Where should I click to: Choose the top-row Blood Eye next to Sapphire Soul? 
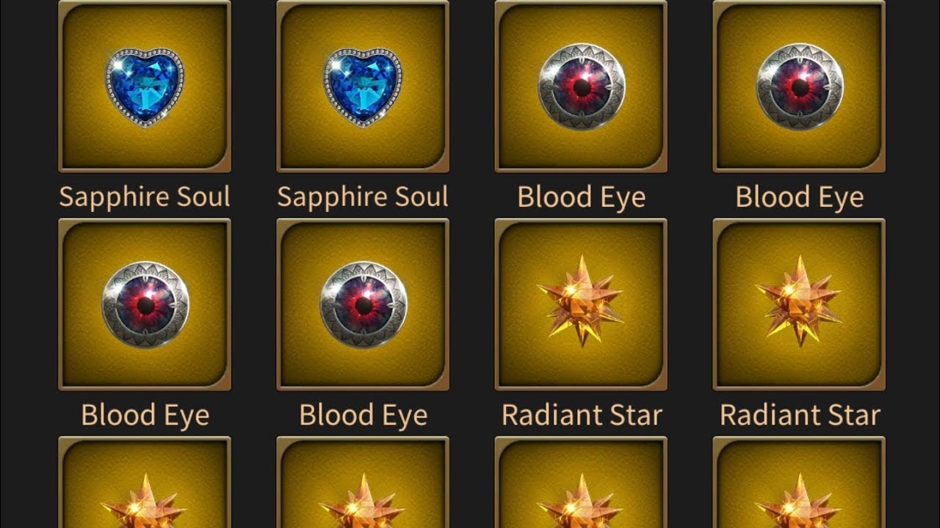581,87
